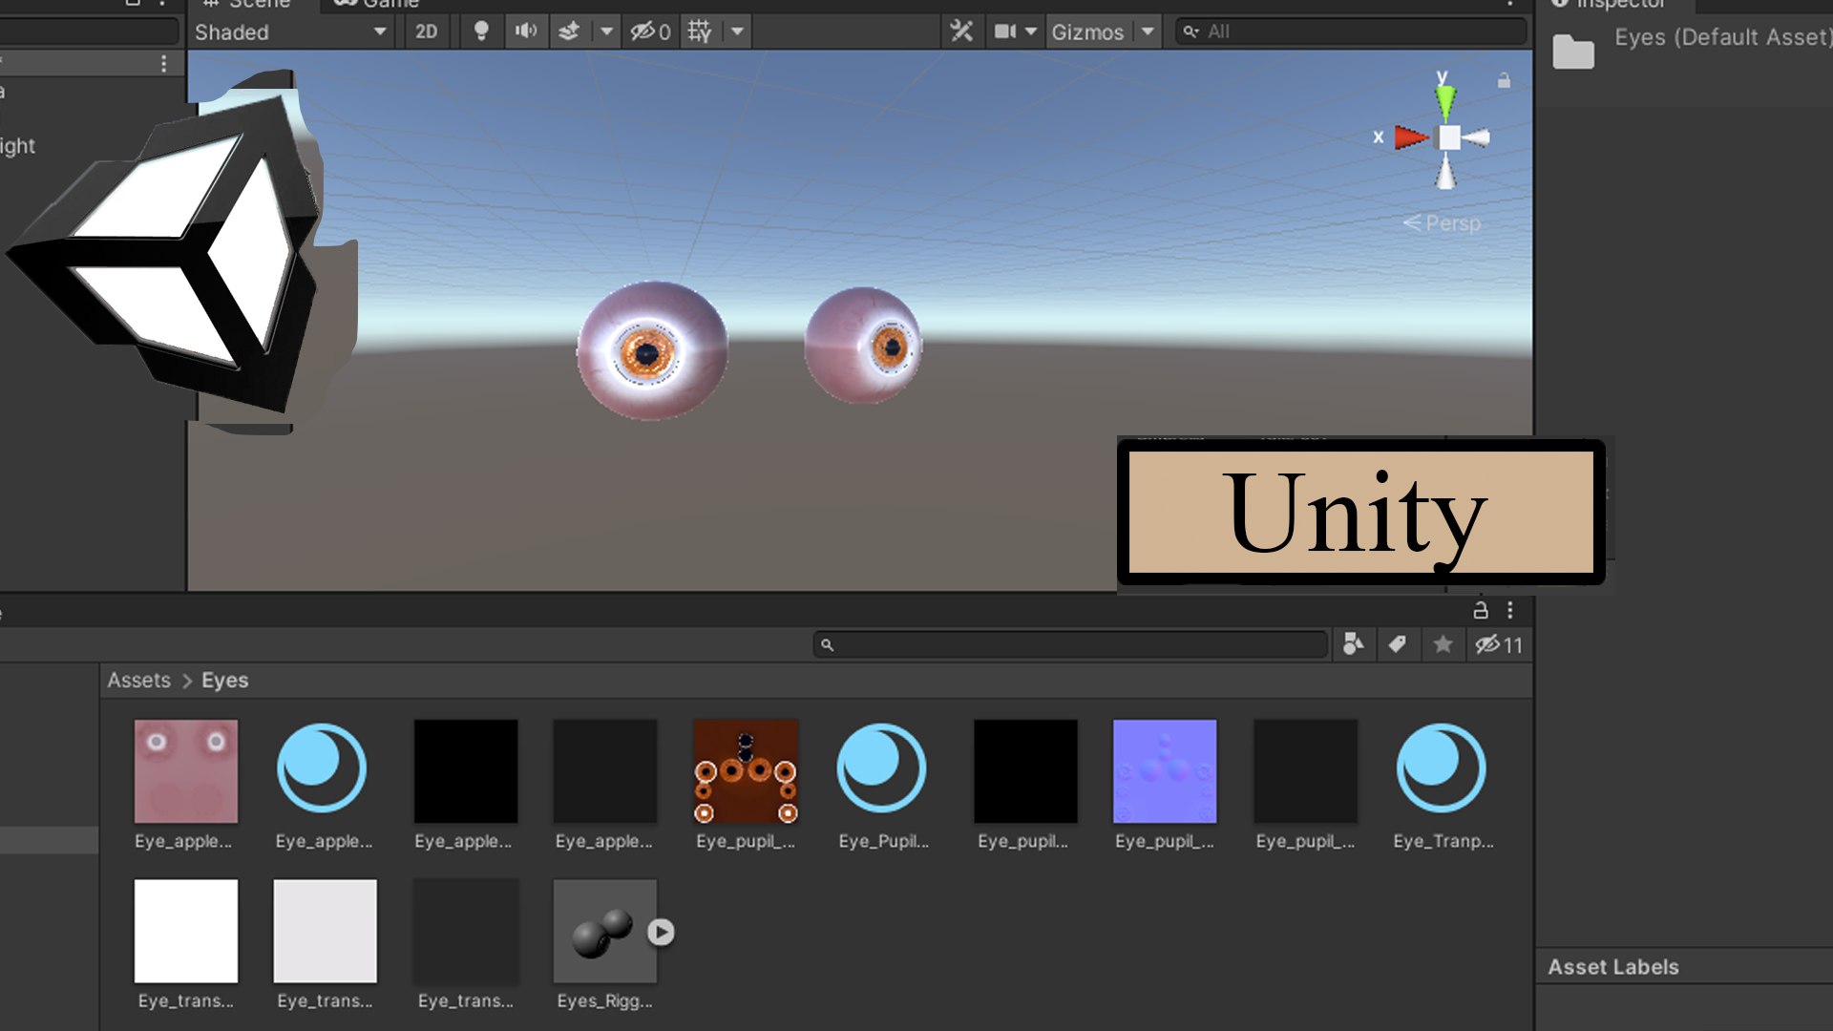Toggle scene lighting bulb icon
This screenshot has height=1031, width=1833.
click(x=481, y=32)
